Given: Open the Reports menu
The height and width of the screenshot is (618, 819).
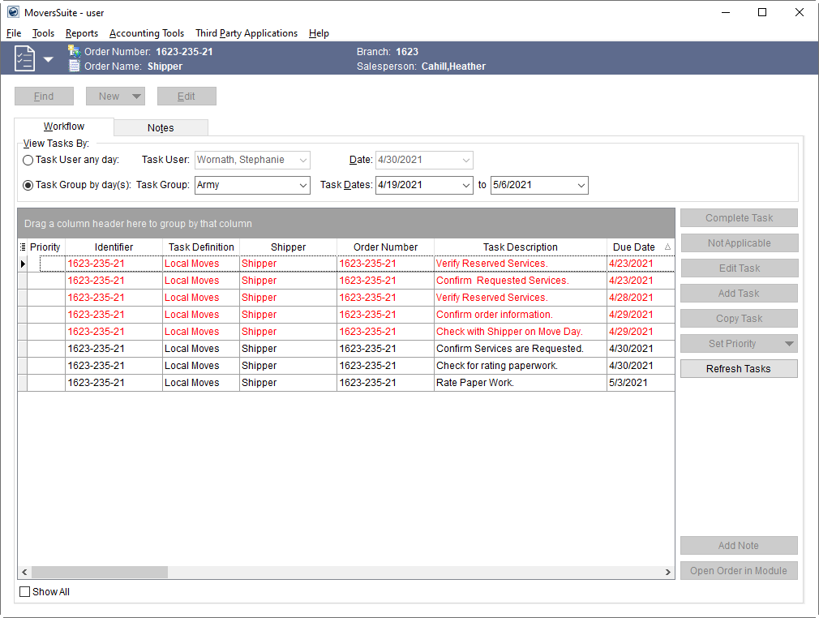Looking at the screenshot, I should click(82, 33).
